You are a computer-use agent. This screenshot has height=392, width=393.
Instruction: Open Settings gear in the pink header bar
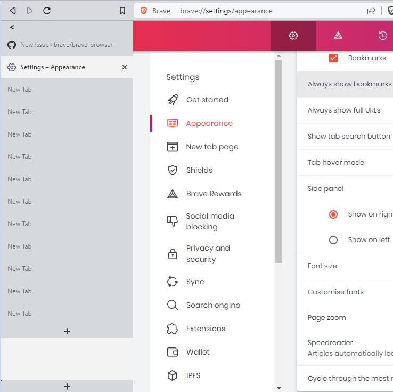[293, 36]
